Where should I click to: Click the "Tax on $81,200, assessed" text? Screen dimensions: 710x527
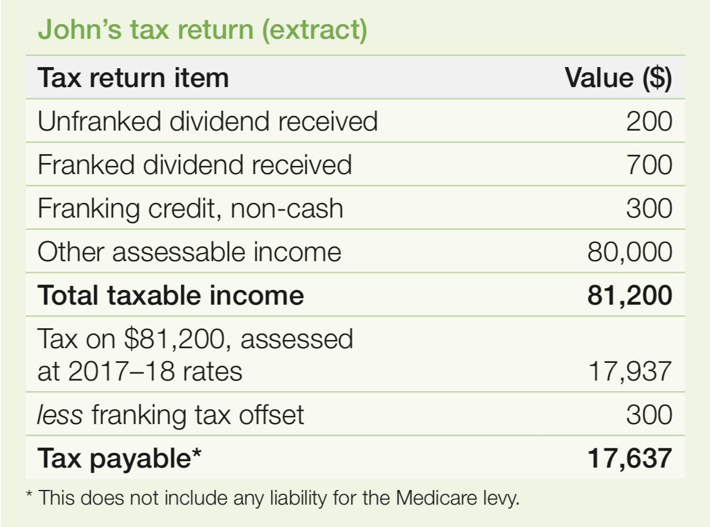coord(195,339)
